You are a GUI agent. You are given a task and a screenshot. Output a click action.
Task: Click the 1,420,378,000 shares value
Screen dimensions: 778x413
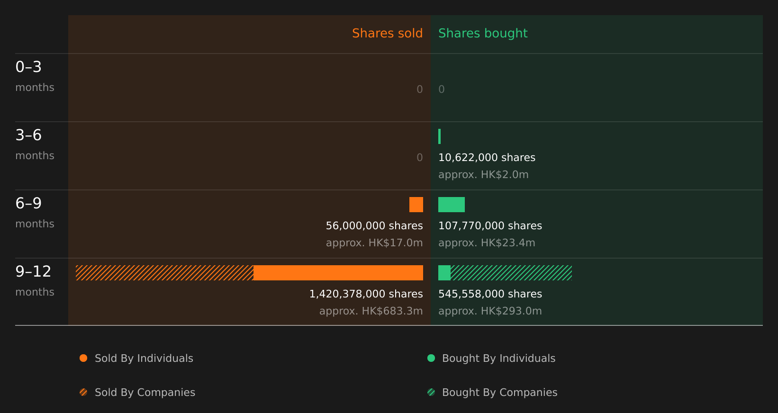[366, 294]
